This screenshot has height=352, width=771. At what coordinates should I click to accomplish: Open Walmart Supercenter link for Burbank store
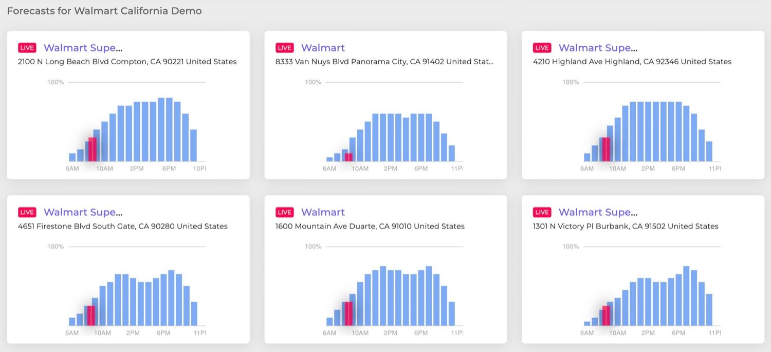coord(598,212)
